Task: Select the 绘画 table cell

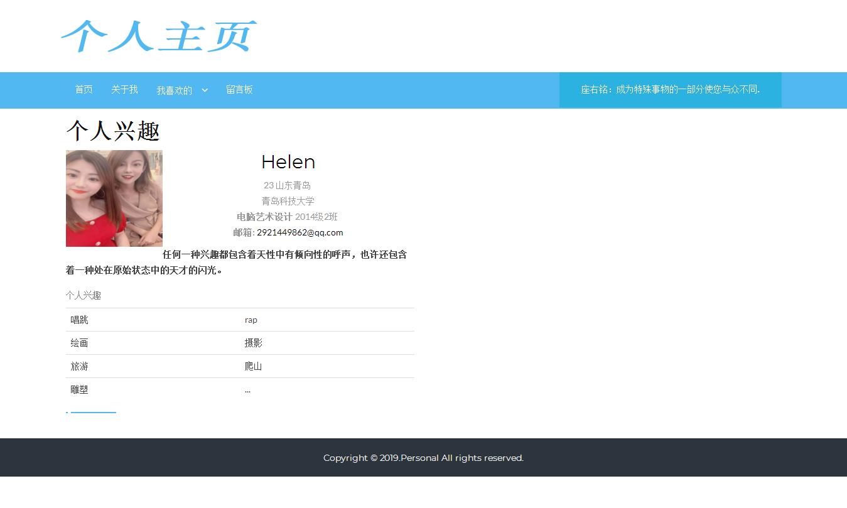Action: [153, 343]
